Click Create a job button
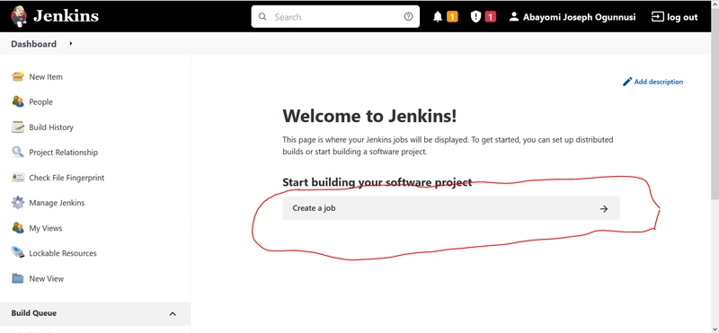The height and width of the screenshot is (333, 719). tap(451, 208)
